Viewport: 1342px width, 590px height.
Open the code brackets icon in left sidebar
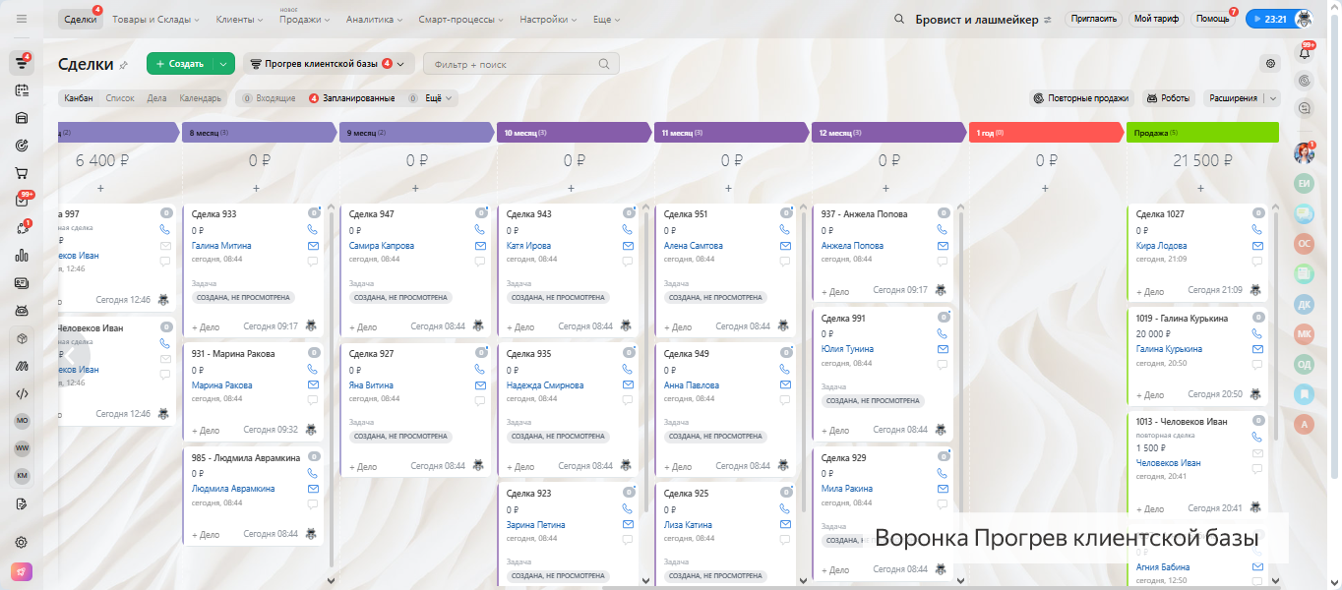[x=21, y=393]
